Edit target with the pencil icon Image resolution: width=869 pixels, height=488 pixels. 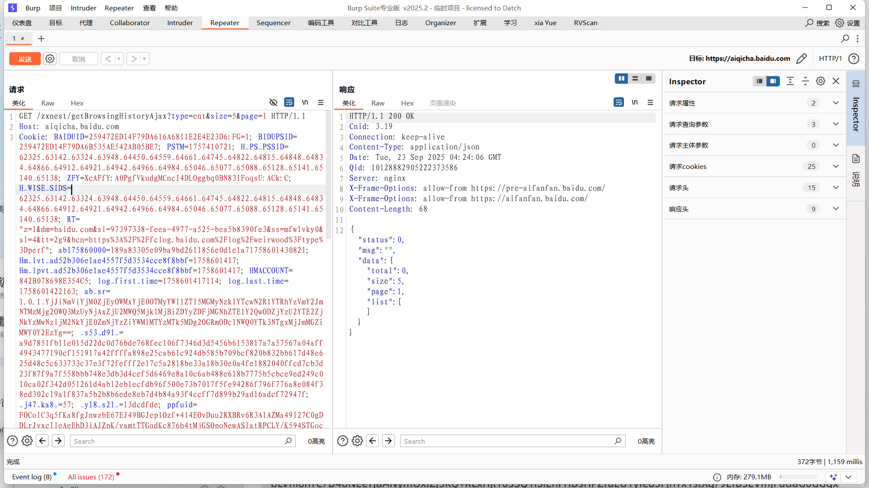click(802, 59)
